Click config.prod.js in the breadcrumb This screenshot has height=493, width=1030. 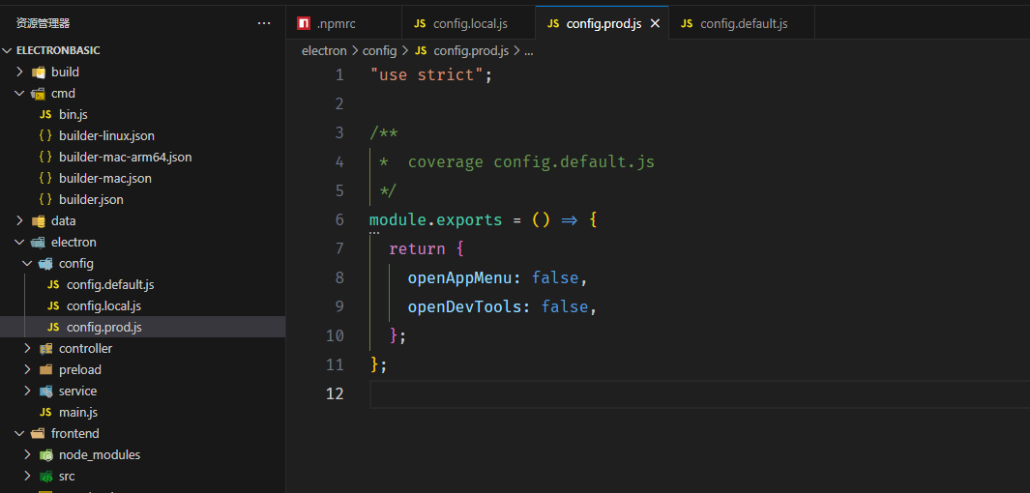[x=471, y=50]
